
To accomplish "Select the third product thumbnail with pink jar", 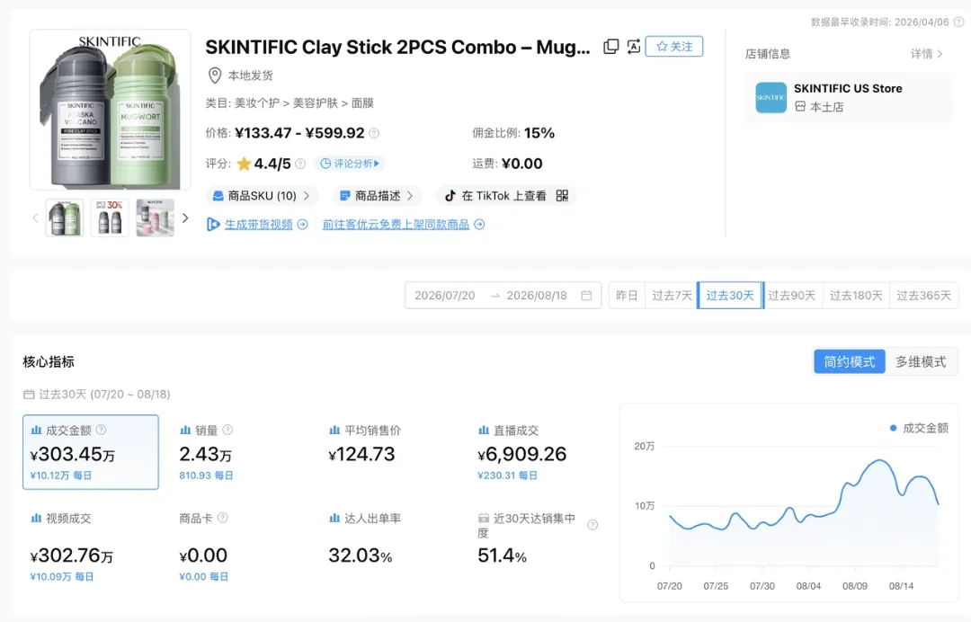I will pyautogui.click(x=155, y=218).
